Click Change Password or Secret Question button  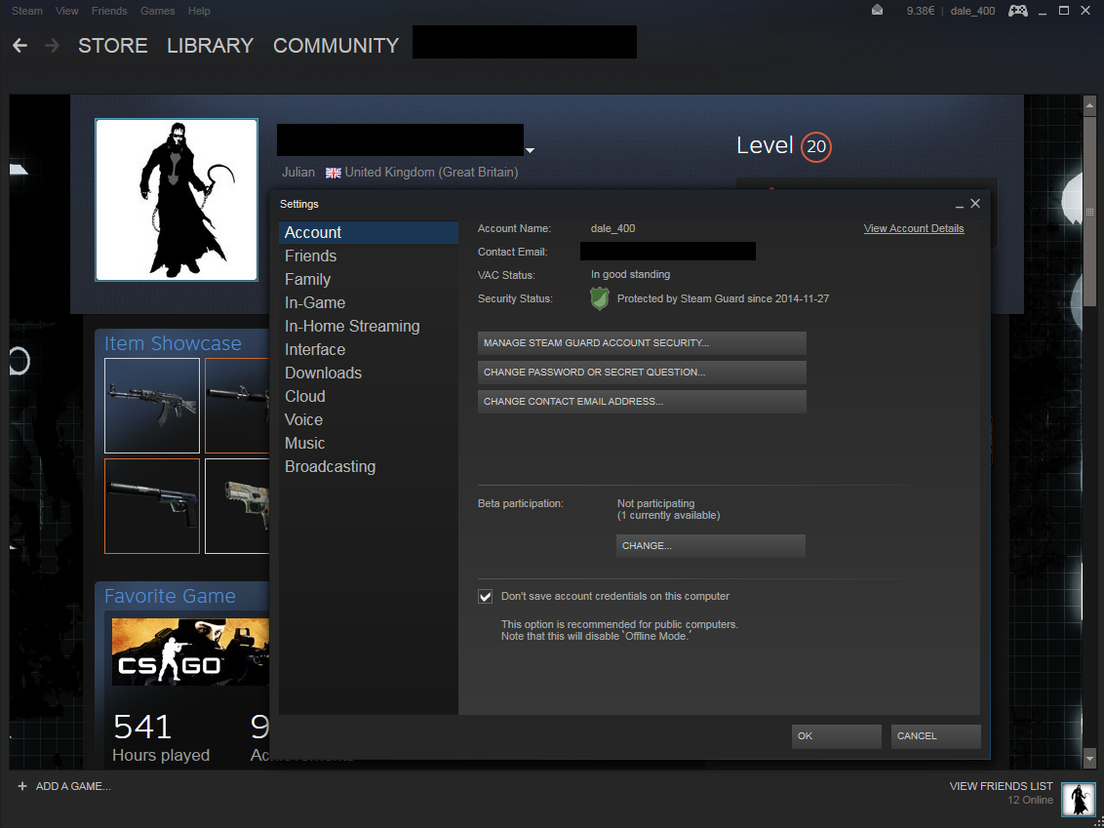[x=642, y=373]
